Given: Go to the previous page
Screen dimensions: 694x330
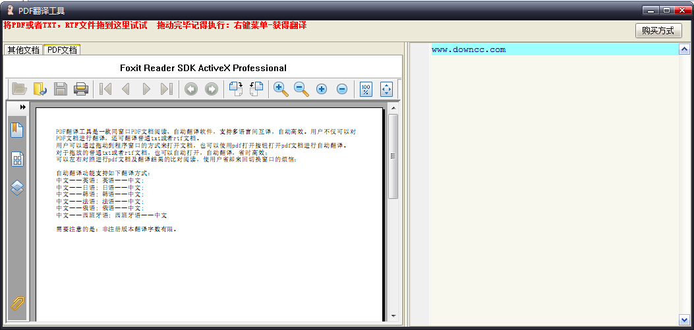Looking at the screenshot, I should (x=126, y=89).
